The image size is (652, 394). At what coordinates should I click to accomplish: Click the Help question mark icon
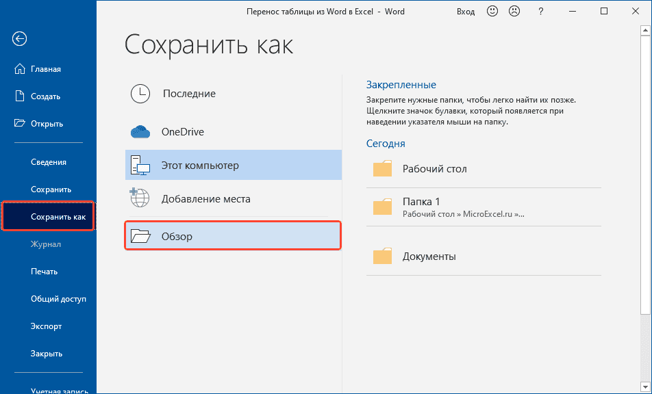coord(540,11)
